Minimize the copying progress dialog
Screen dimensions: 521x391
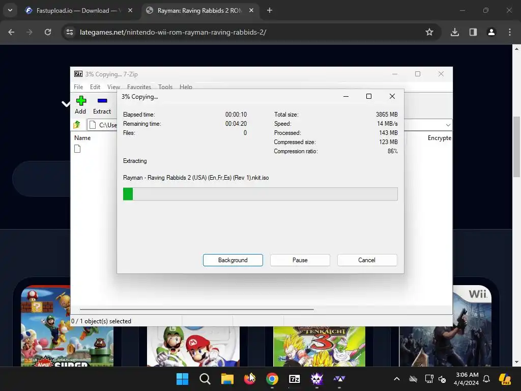tap(346, 96)
